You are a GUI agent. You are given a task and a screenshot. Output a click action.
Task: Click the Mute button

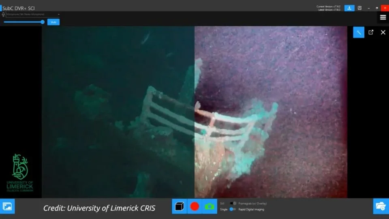53,22
